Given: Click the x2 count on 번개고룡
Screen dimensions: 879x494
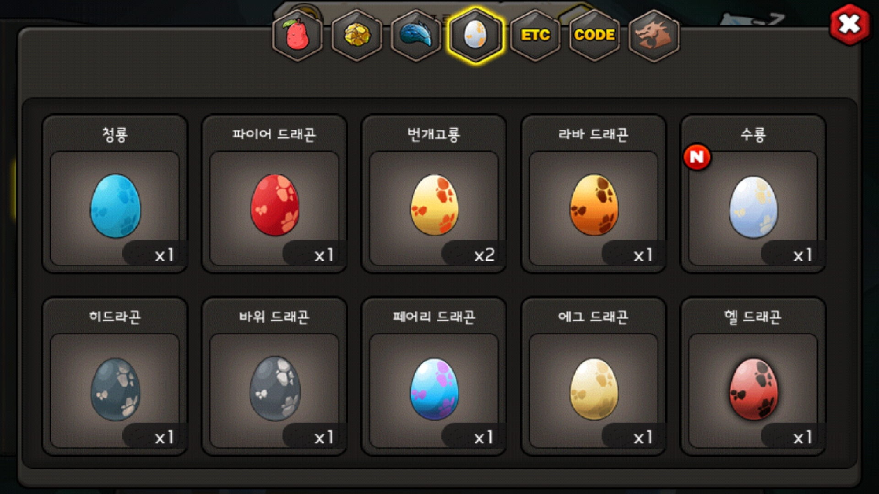Looking at the screenshot, I should click(x=484, y=255).
